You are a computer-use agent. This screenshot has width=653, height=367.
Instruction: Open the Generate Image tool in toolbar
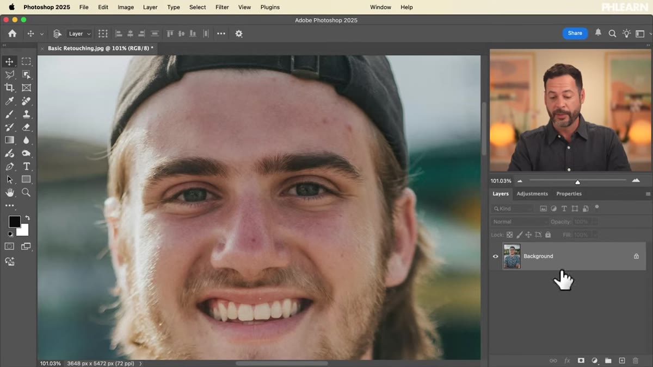[9, 262]
